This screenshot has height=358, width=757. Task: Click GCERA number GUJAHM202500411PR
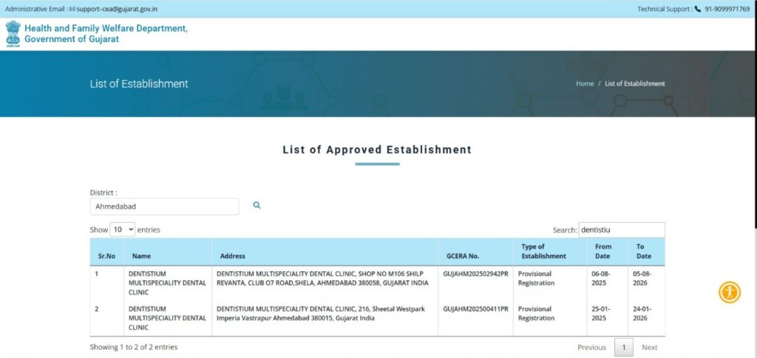pos(475,309)
